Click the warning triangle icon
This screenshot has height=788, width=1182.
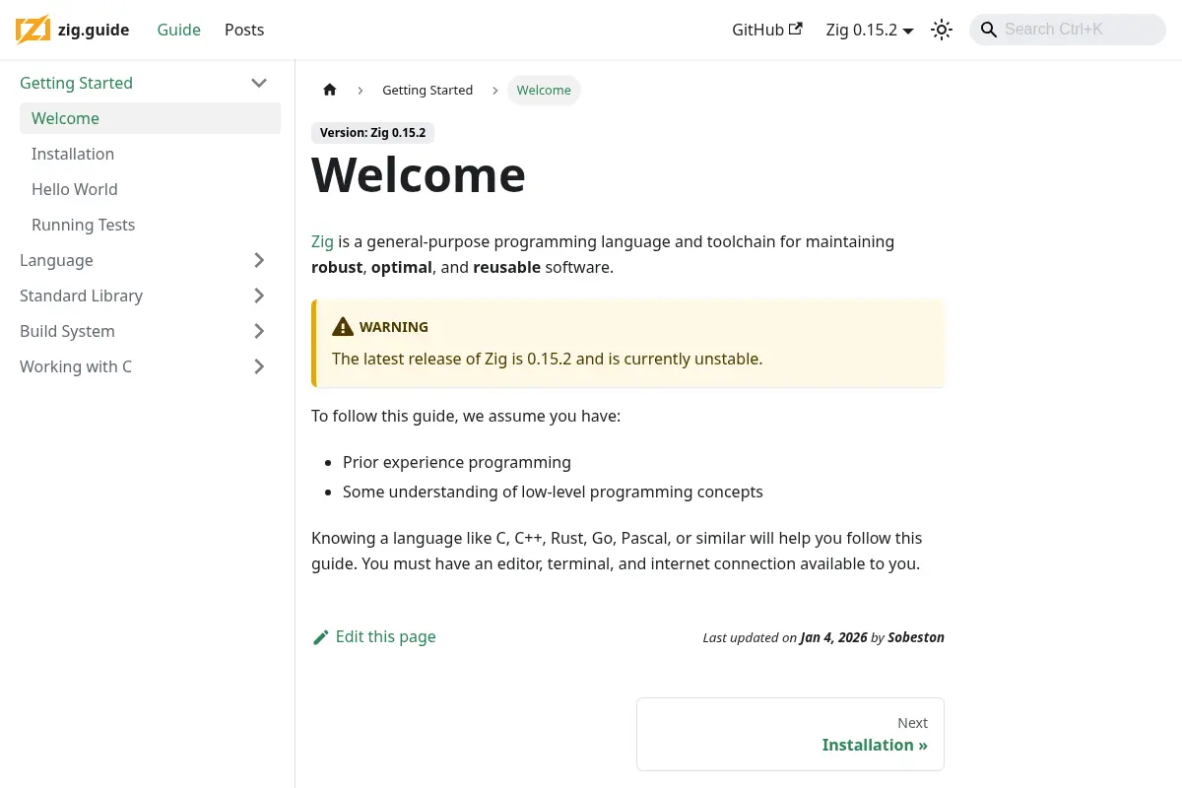click(343, 327)
